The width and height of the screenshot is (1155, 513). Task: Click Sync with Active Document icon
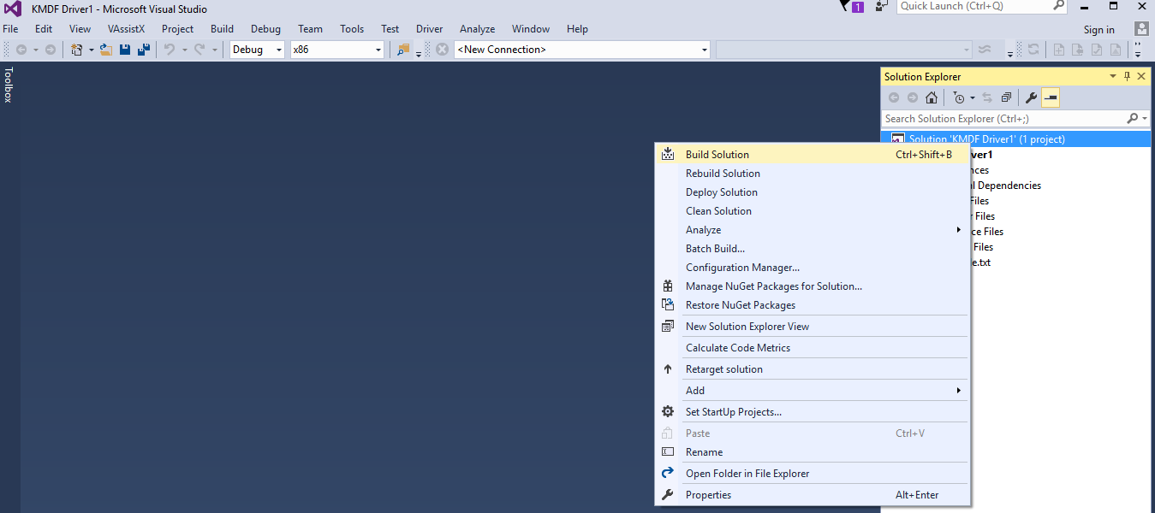pyautogui.click(x=987, y=97)
